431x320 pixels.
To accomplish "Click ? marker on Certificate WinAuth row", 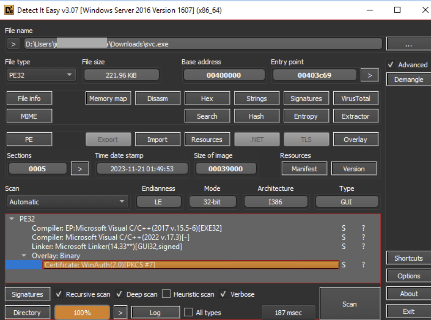I will point(363,265).
